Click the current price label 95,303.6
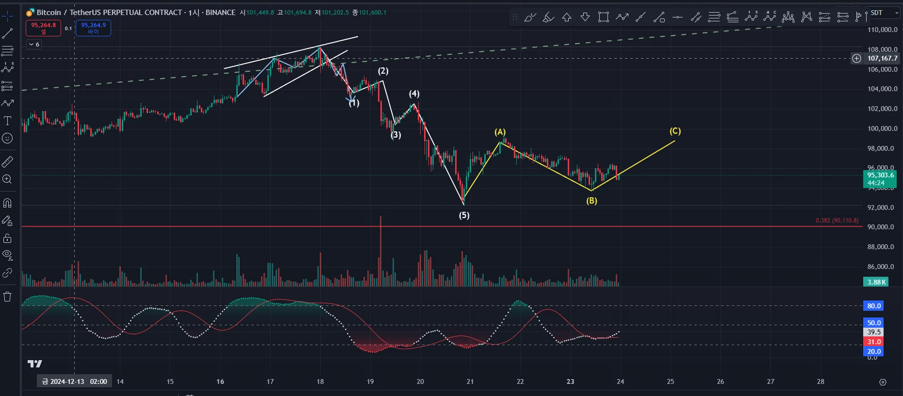This screenshot has width=903, height=396. coord(880,179)
